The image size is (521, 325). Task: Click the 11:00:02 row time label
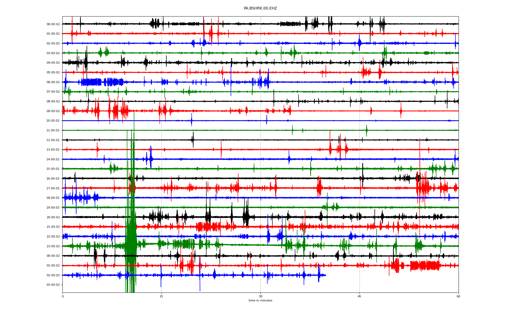click(x=53, y=131)
